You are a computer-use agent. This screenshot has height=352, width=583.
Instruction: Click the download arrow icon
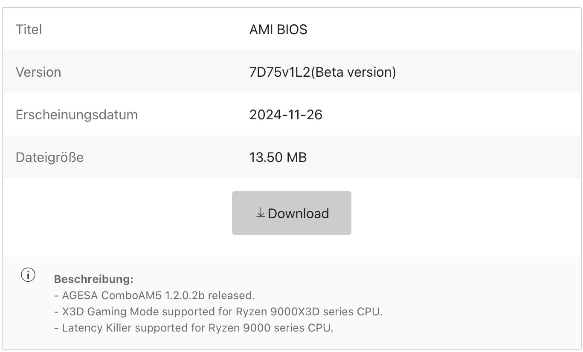pos(261,213)
